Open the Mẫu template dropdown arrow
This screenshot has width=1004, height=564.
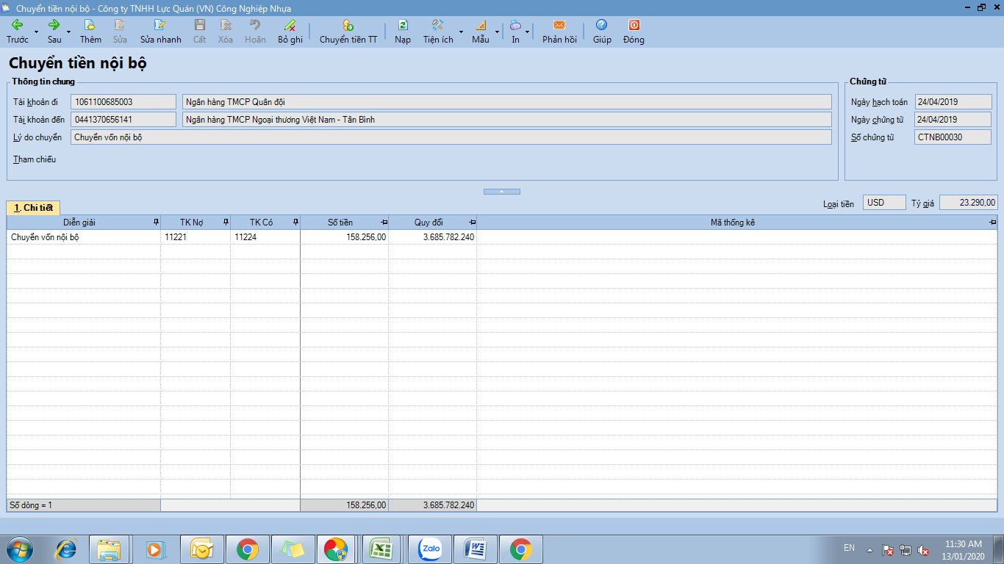click(497, 32)
